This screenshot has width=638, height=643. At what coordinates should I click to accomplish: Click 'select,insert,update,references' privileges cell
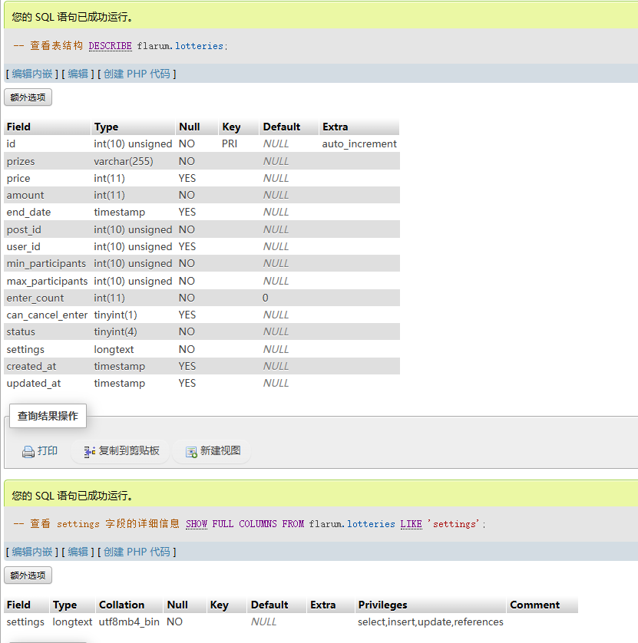[431, 622]
